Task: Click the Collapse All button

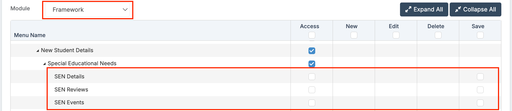Action: [x=476, y=9]
